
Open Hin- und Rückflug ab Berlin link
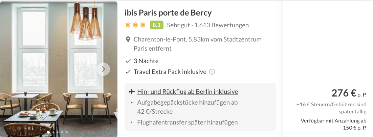(x=188, y=92)
